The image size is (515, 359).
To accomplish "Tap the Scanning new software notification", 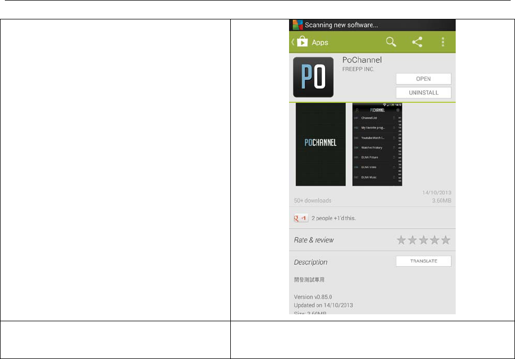I will point(341,25).
